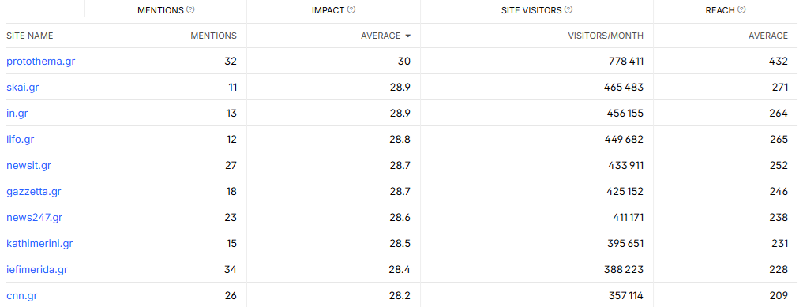Open the cnn.gr site link
This screenshot has width=803, height=307.
tap(22, 296)
